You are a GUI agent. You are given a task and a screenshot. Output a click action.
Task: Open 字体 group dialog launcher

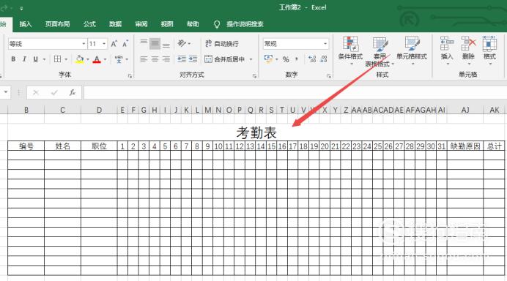130,76
